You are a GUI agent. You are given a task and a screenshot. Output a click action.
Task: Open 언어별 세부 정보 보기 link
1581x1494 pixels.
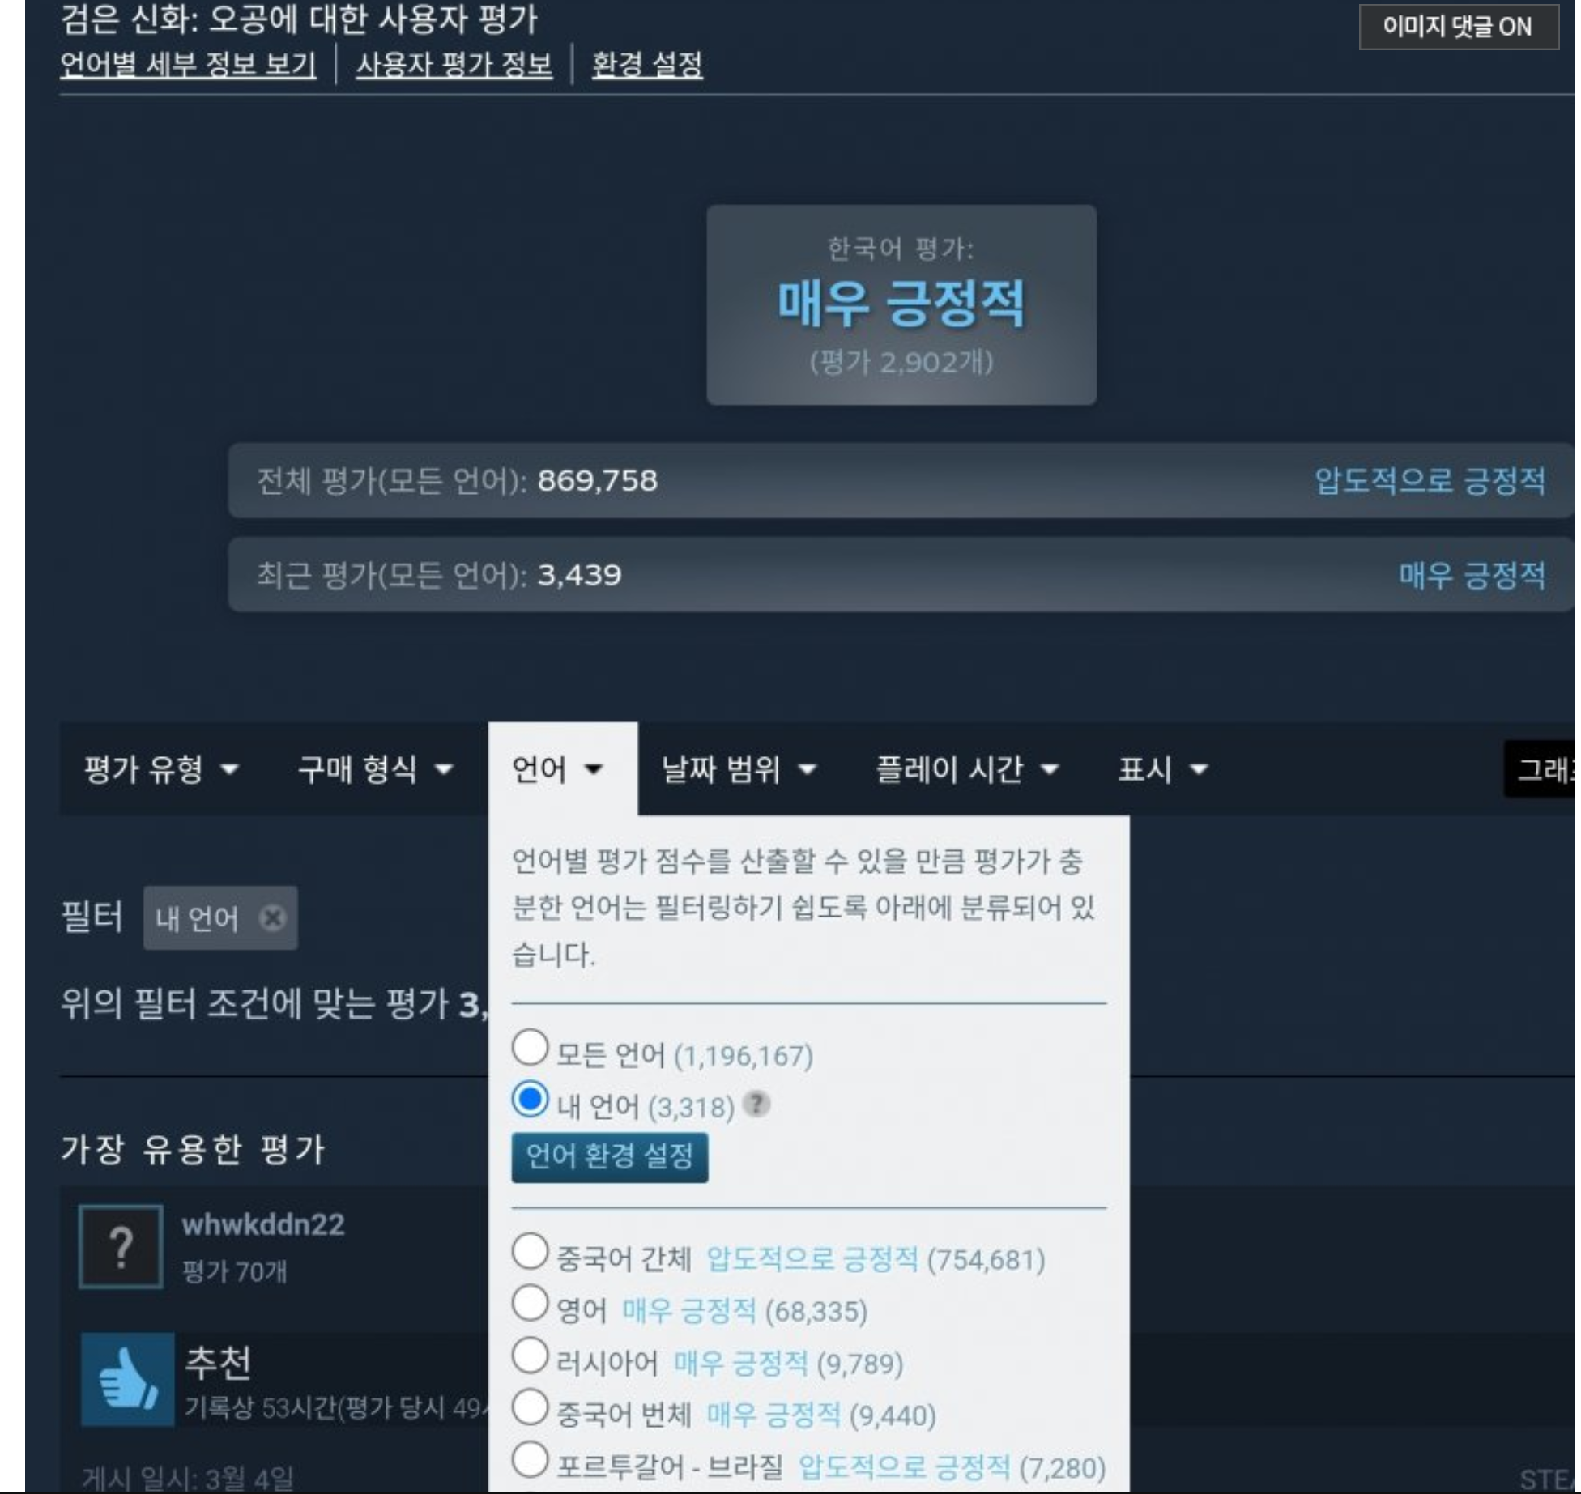coord(188,64)
